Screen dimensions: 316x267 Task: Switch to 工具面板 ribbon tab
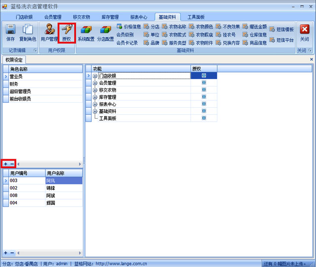196,17
